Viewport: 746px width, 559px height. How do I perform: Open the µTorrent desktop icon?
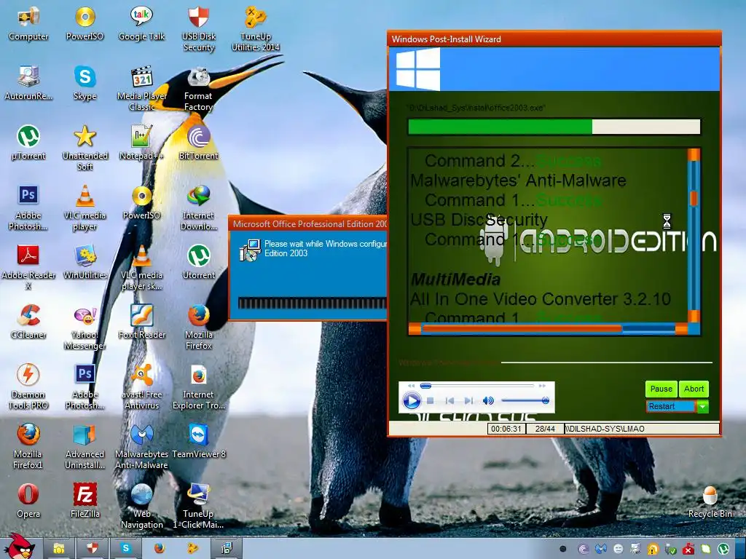pyautogui.click(x=28, y=143)
